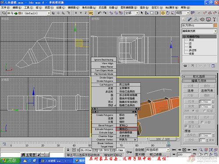
Task: Select the 组 radio button
Action: click(x=193, y=111)
